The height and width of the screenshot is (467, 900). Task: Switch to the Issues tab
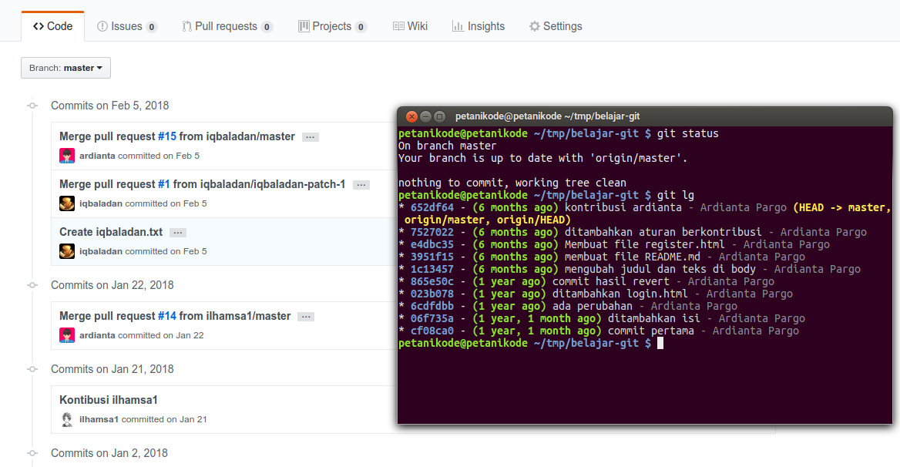[127, 26]
